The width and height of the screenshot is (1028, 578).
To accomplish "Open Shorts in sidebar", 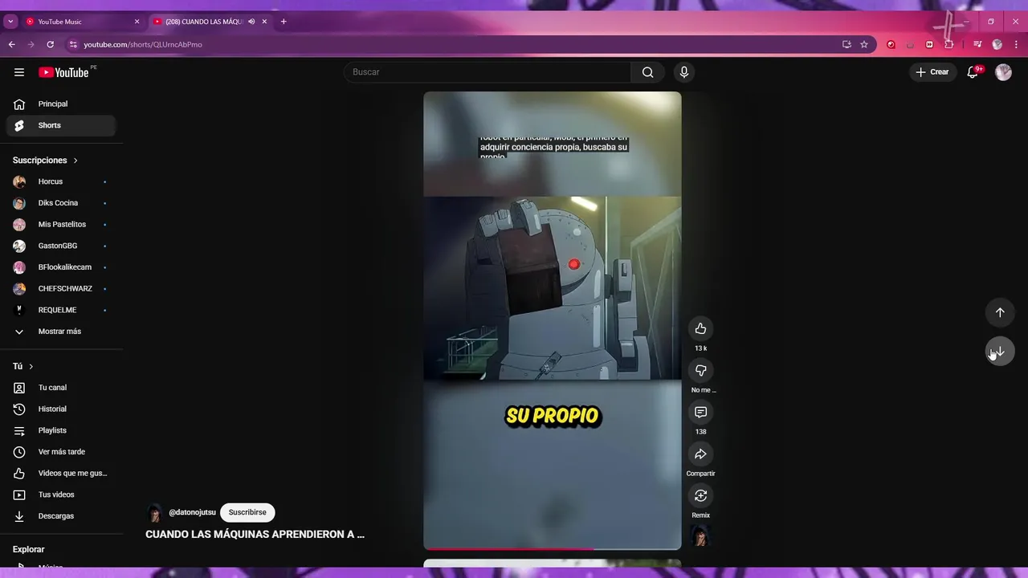I will point(61,125).
